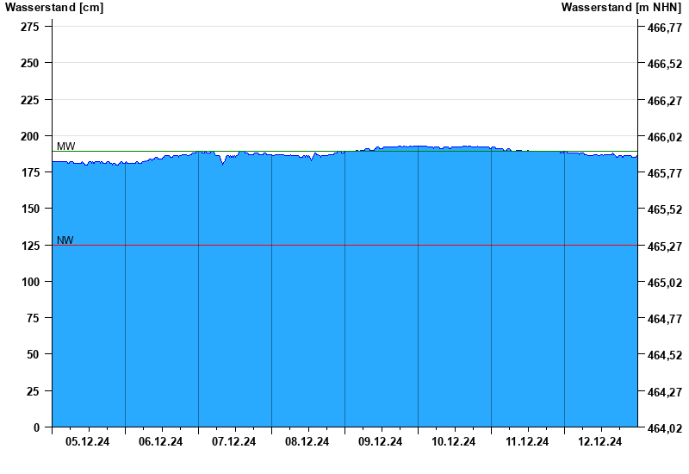Click the 'Wasserstand [cm]' axis title
The image size is (689, 474).
tap(54, 8)
